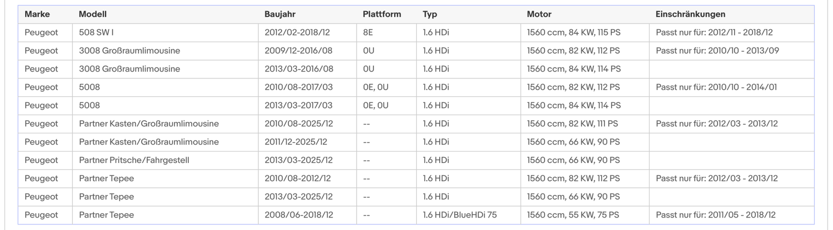833x230 pixels.
Task: Click the Plattform column header
Action: tap(382, 14)
